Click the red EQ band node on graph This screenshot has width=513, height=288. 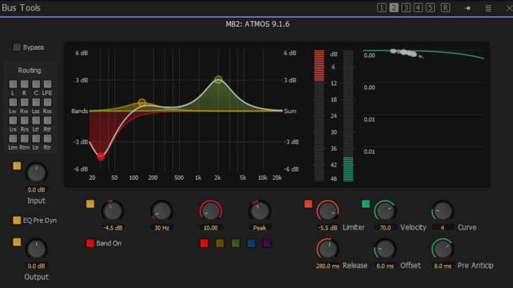[x=101, y=156]
